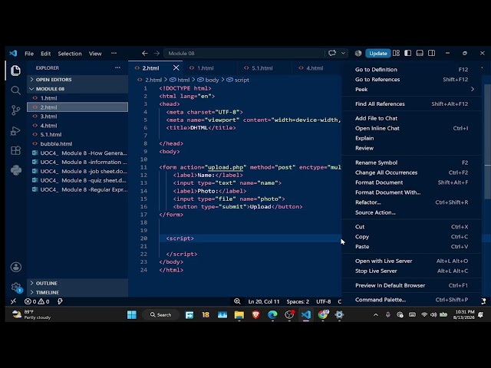Open Command Palette from context menu
The image size is (491, 368).
411,300
